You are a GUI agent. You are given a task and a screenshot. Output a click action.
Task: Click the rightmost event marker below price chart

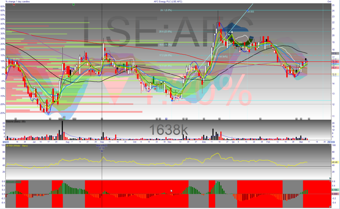(309, 119)
